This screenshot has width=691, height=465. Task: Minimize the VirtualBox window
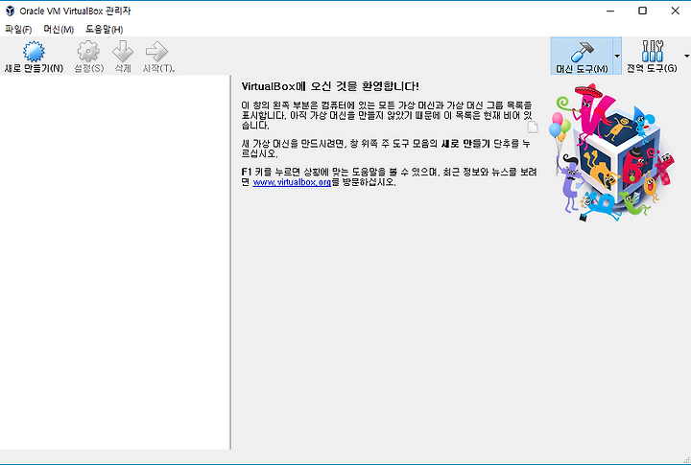coord(610,11)
